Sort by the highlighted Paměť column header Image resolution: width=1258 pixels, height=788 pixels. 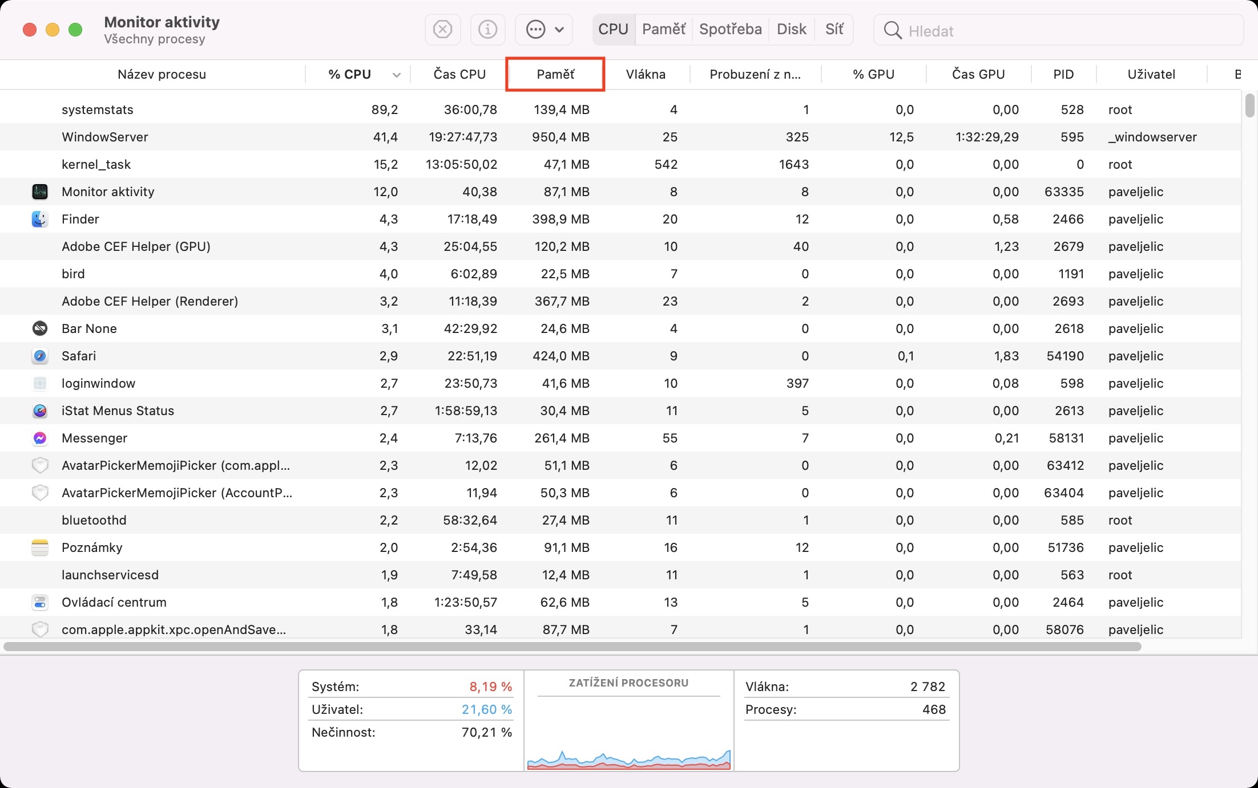[x=555, y=75]
